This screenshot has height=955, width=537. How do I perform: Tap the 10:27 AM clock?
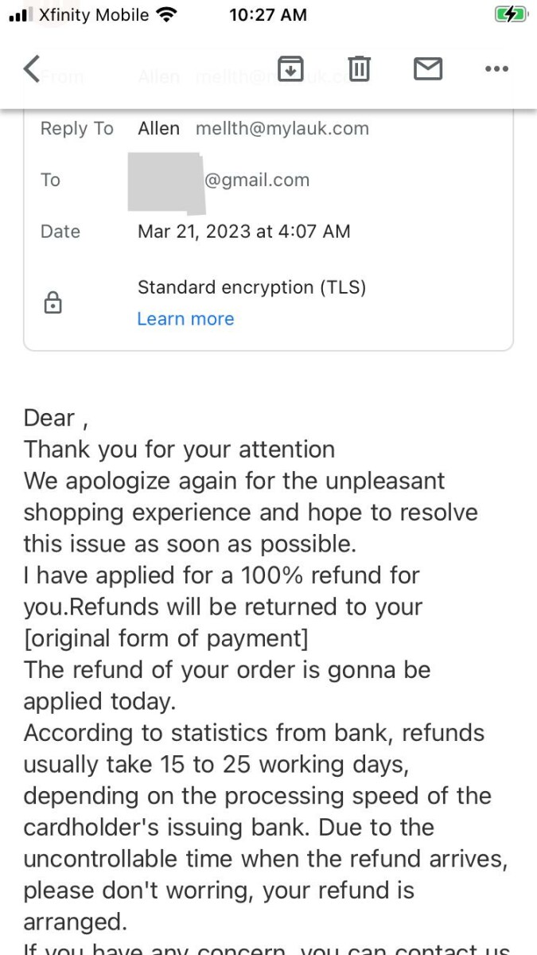(x=267, y=14)
